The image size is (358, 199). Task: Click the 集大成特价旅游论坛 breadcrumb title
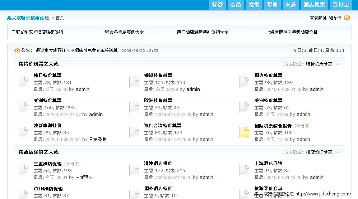tap(28, 18)
